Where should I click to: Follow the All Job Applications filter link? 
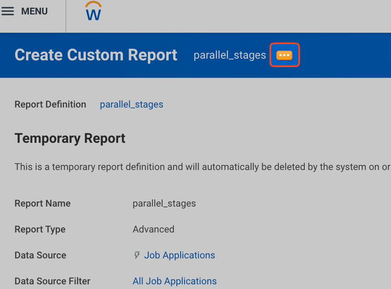click(174, 281)
